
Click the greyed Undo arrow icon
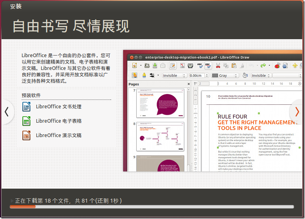[251, 66]
